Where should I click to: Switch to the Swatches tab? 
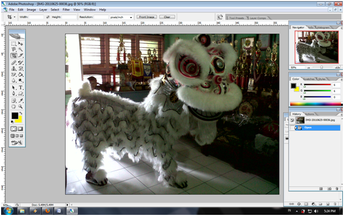click(309, 79)
